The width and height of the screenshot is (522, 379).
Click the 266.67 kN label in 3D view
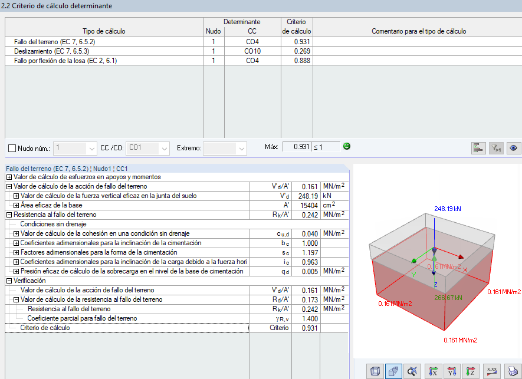(x=448, y=298)
